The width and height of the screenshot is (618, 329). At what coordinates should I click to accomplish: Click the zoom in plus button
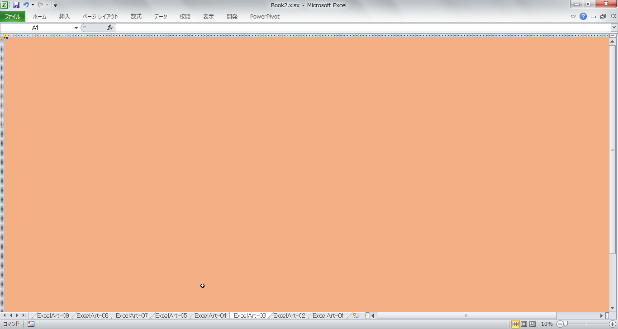coord(613,324)
